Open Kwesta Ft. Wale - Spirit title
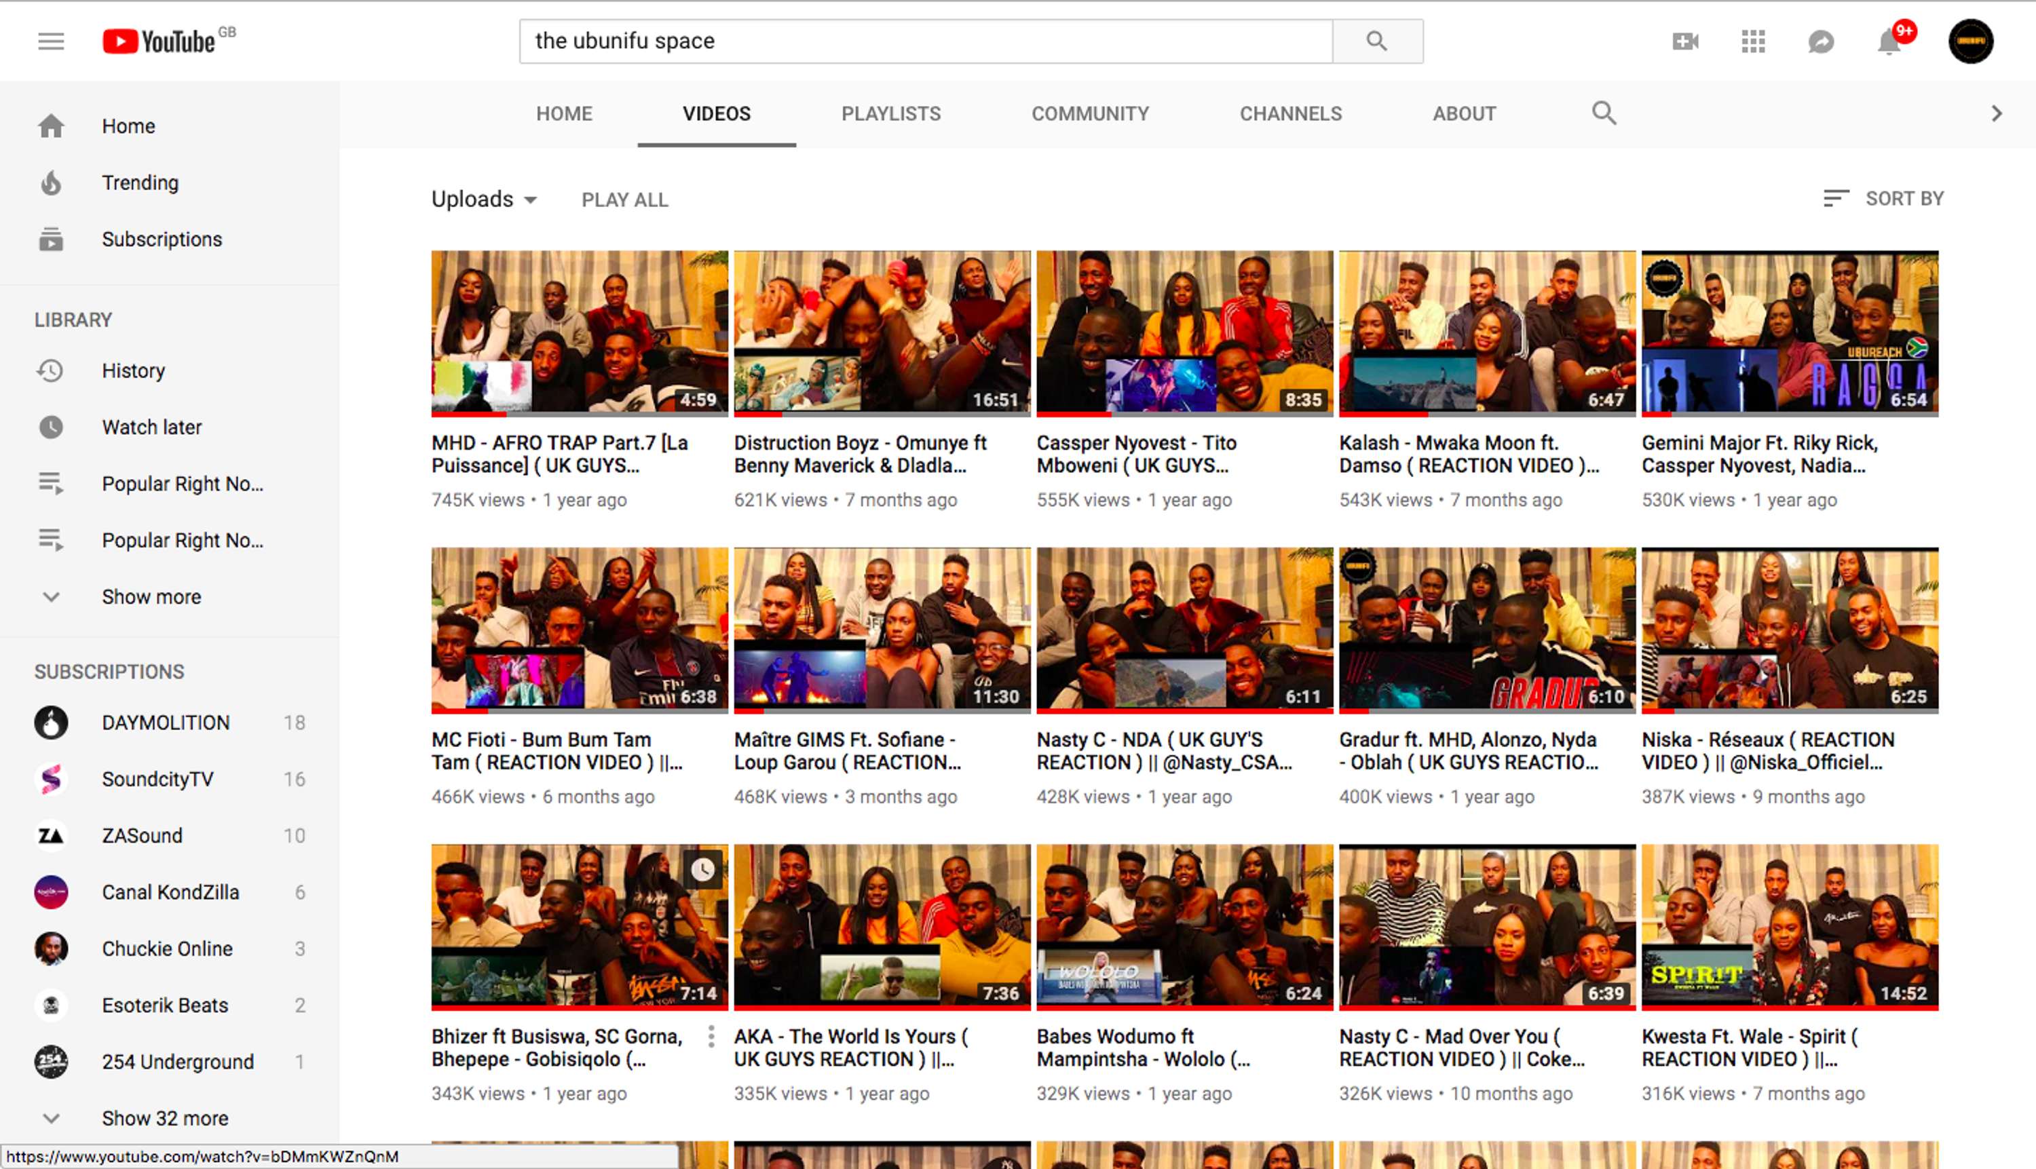This screenshot has height=1169, width=2036. [x=1750, y=1047]
